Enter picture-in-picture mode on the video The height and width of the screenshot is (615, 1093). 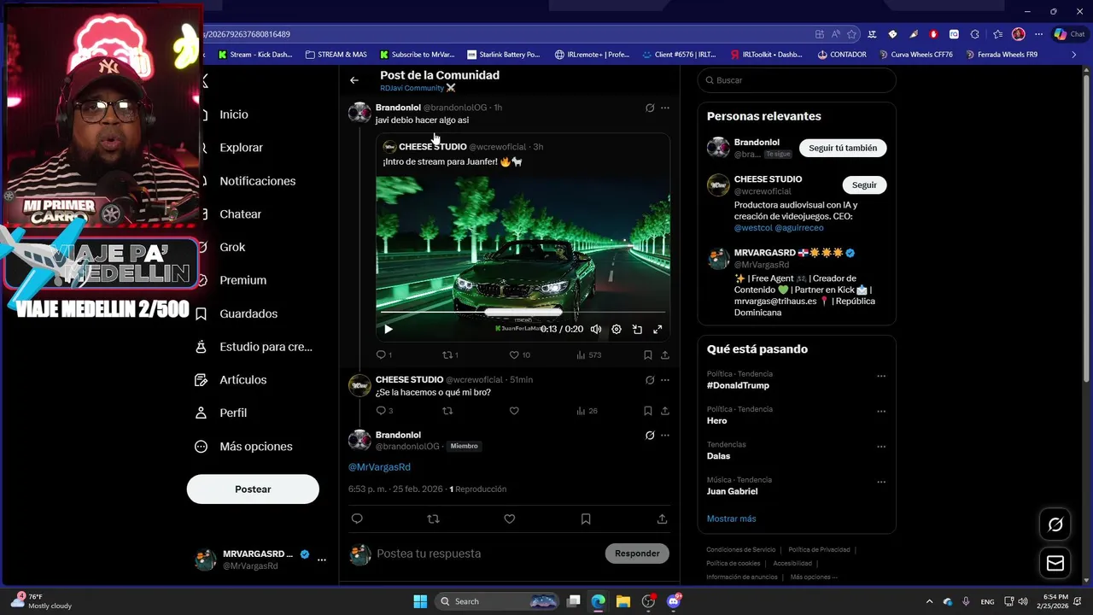coord(637,329)
